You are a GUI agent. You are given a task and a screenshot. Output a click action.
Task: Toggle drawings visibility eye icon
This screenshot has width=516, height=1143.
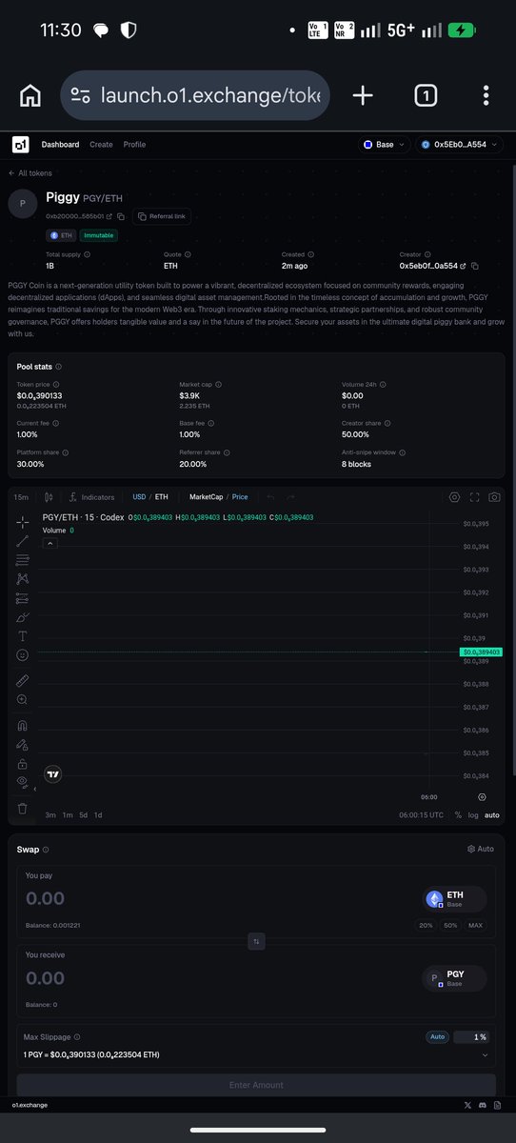(x=23, y=782)
